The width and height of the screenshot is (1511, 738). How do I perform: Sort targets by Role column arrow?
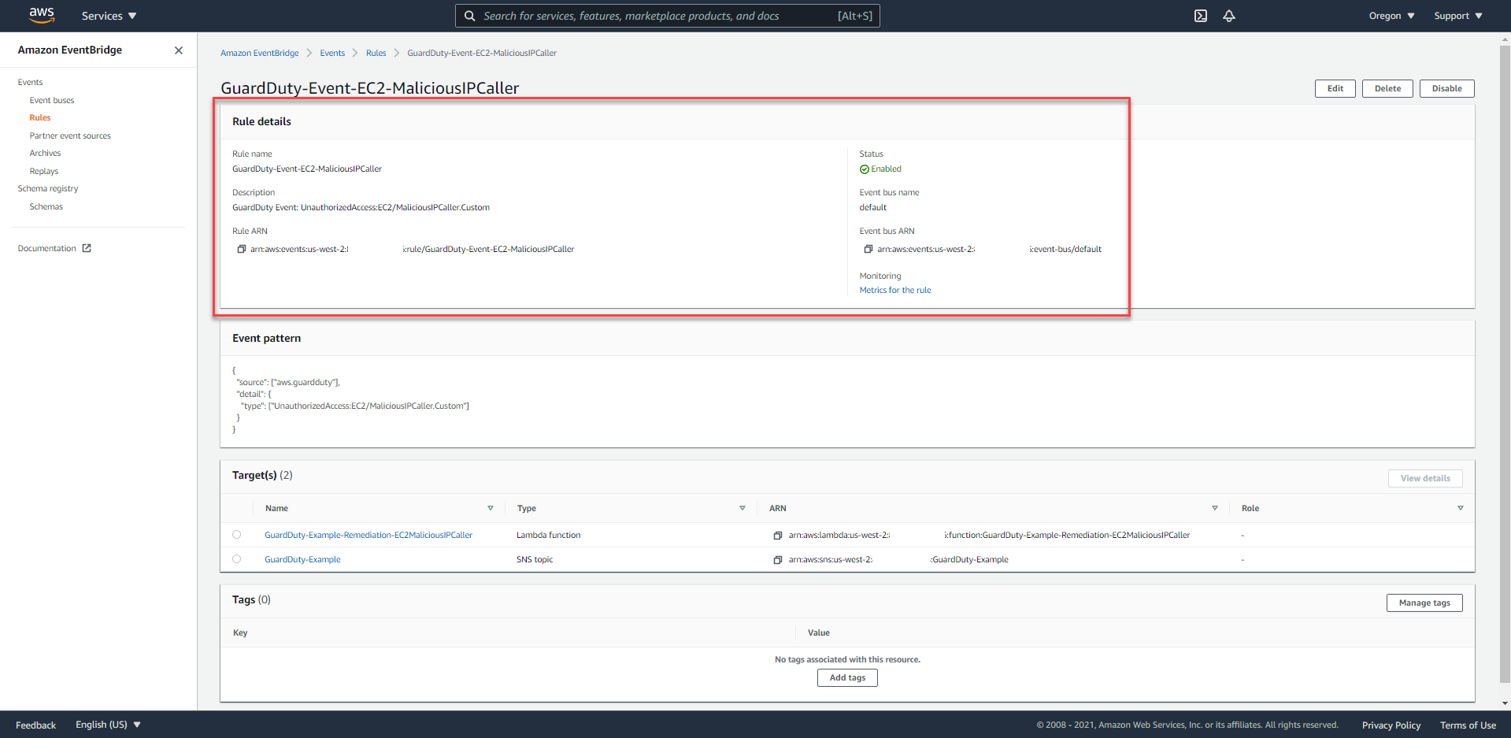[1461, 509]
